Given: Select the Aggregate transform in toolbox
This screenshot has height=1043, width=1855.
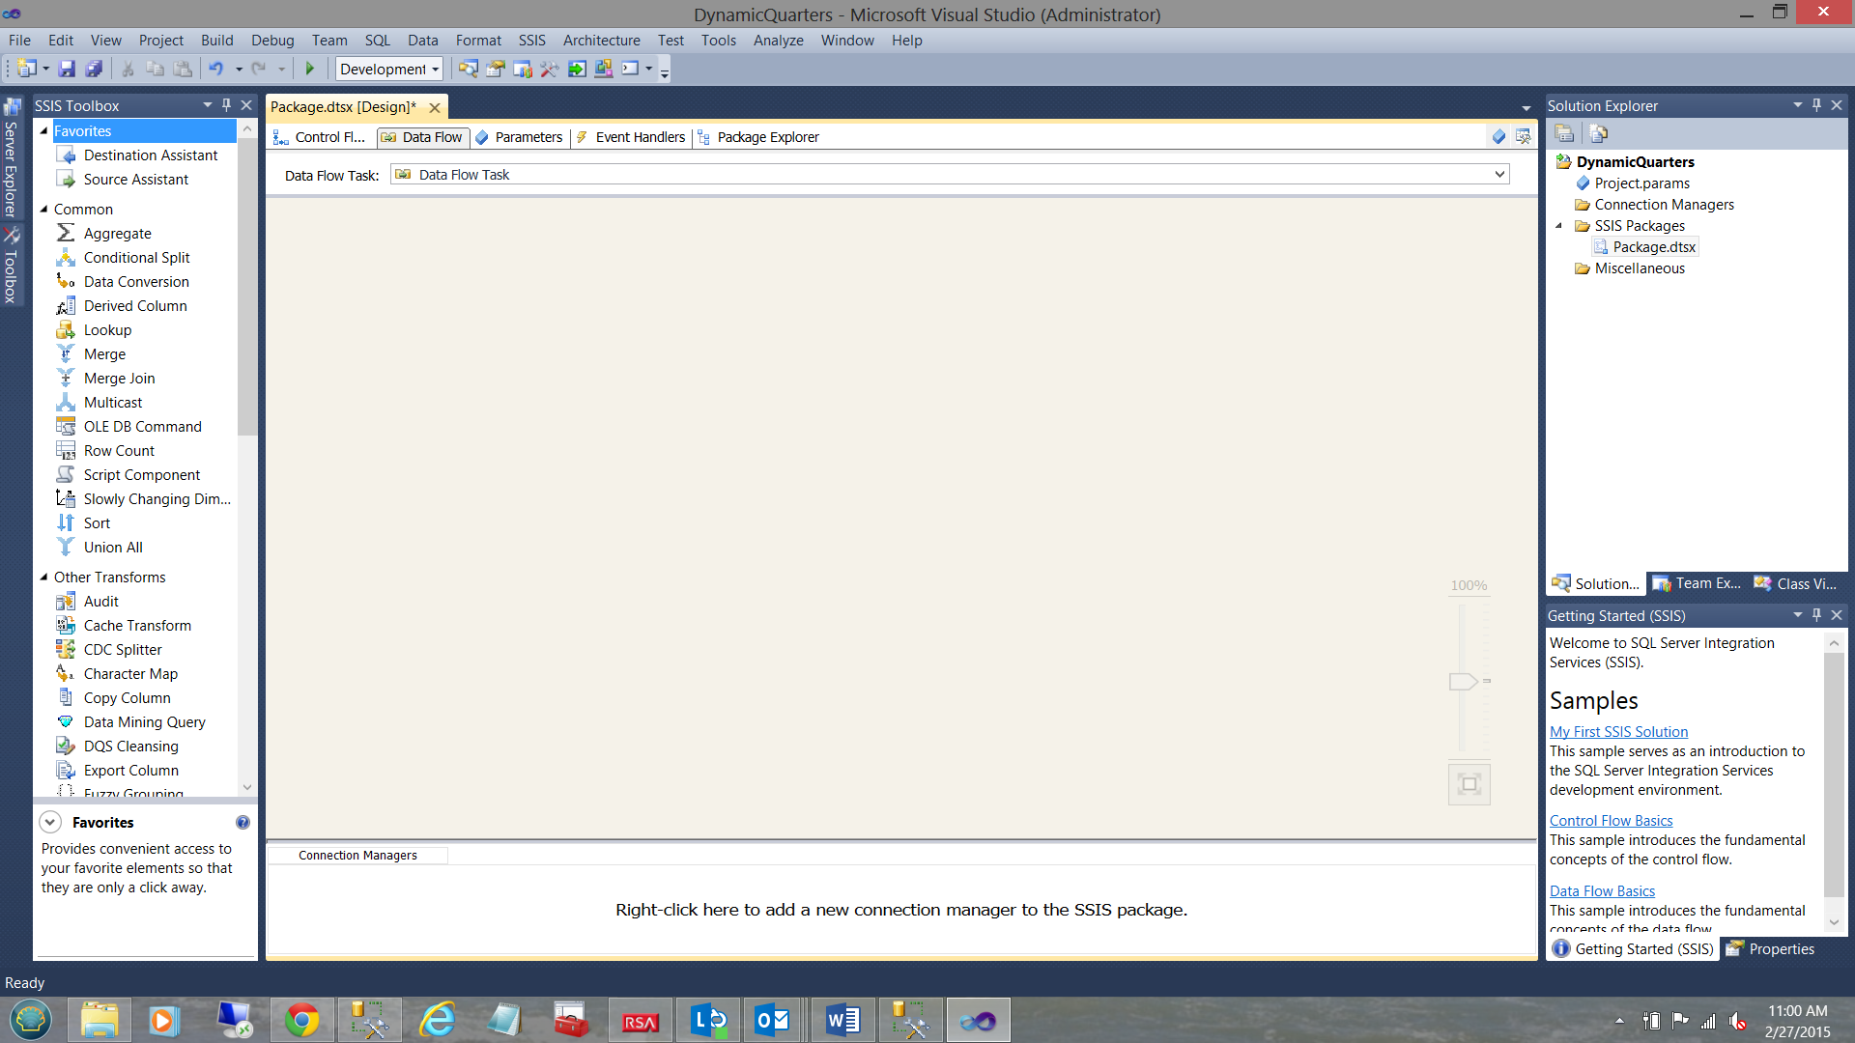Looking at the screenshot, I should pos(117,233).
